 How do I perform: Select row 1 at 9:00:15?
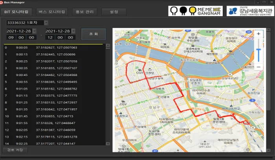pyautogui.click(x=54, y=54)
